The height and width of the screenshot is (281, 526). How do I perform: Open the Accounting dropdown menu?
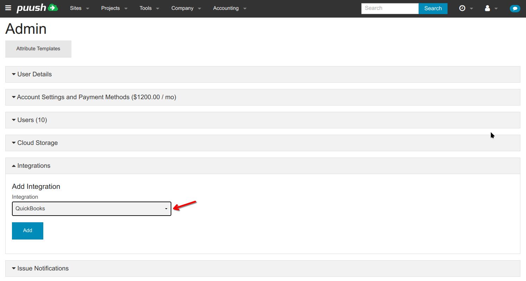[229, 8]
